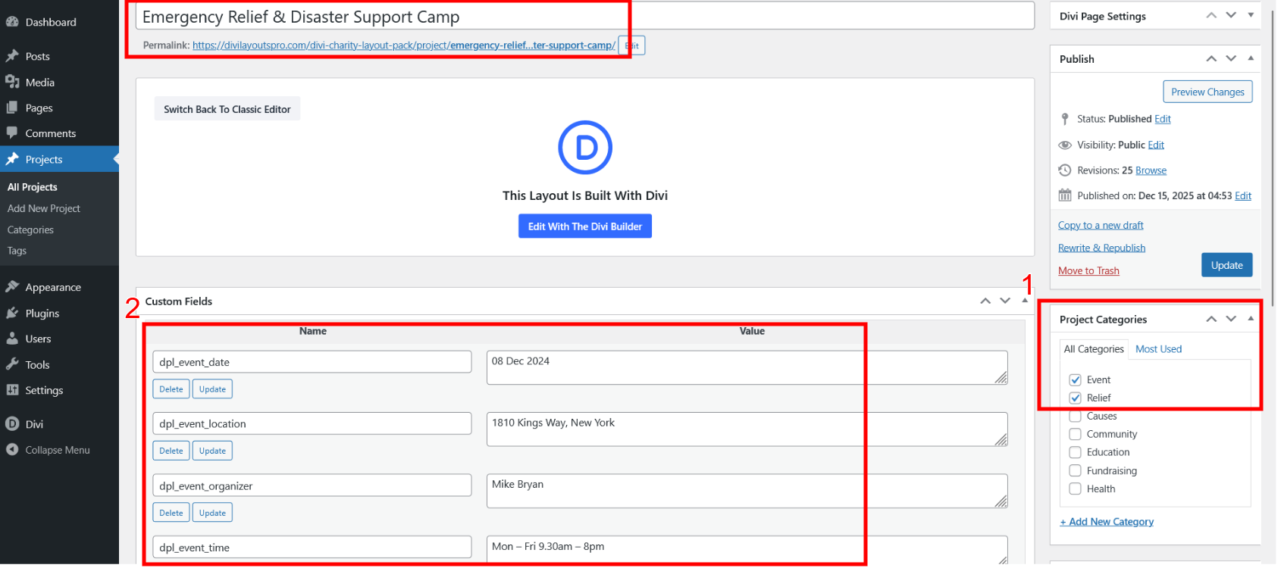Click the Plugins plug icon
This screenshot has width=1284, height=568.
12,313
